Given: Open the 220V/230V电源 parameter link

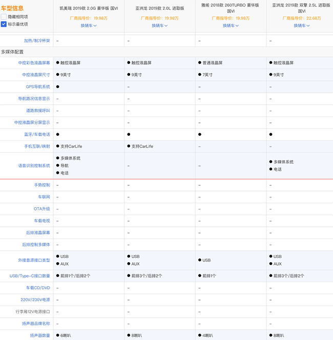Looking at the screenshot, I should (x=35, y=300).
